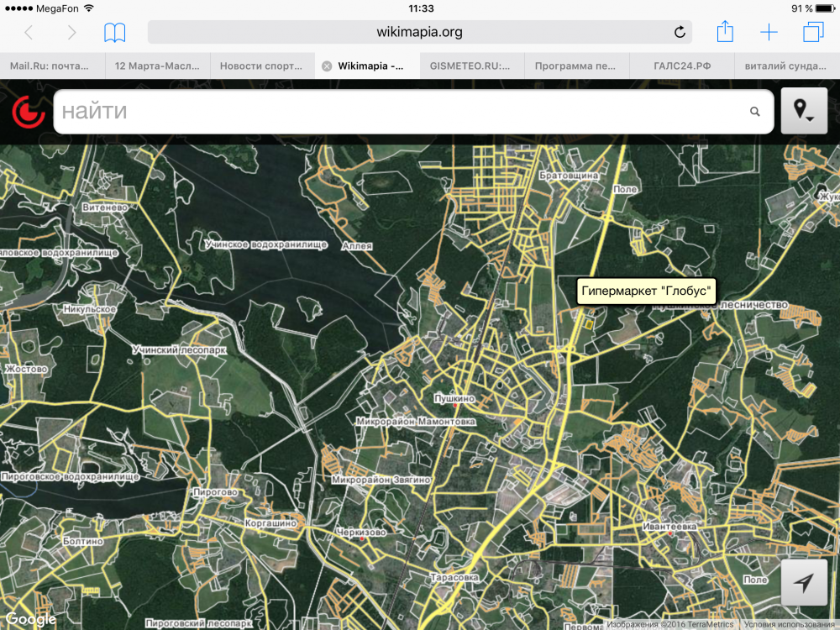Tap the locate-me arrow button
The width and height of the screenshot is (840, 630).
coord(804,583)
